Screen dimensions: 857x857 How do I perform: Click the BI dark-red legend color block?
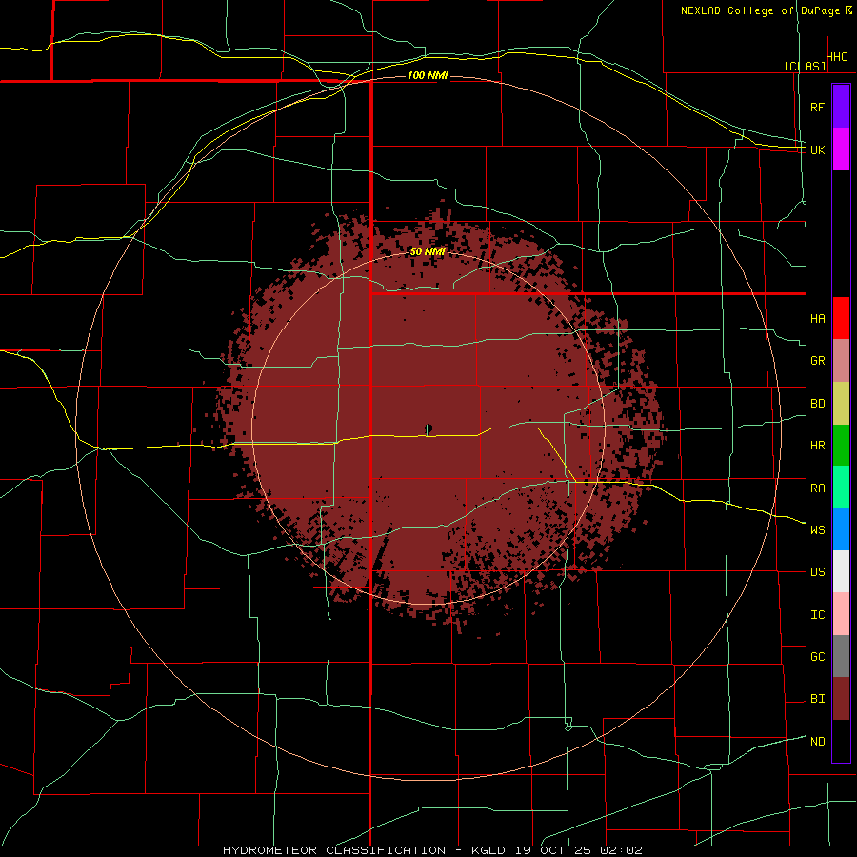(841, 699)
